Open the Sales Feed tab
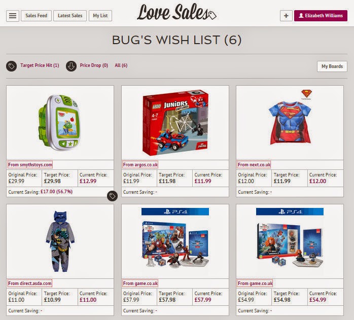The width and height of the screenshot is (354, 320). 37,16
